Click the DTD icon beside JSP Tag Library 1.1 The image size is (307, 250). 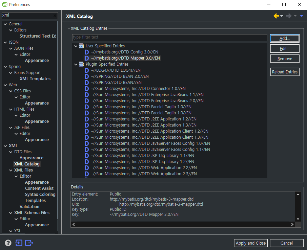pyautogui.click(x=86, y=156)
